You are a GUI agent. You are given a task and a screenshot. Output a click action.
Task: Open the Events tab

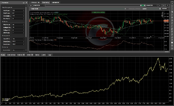(43, 55)
